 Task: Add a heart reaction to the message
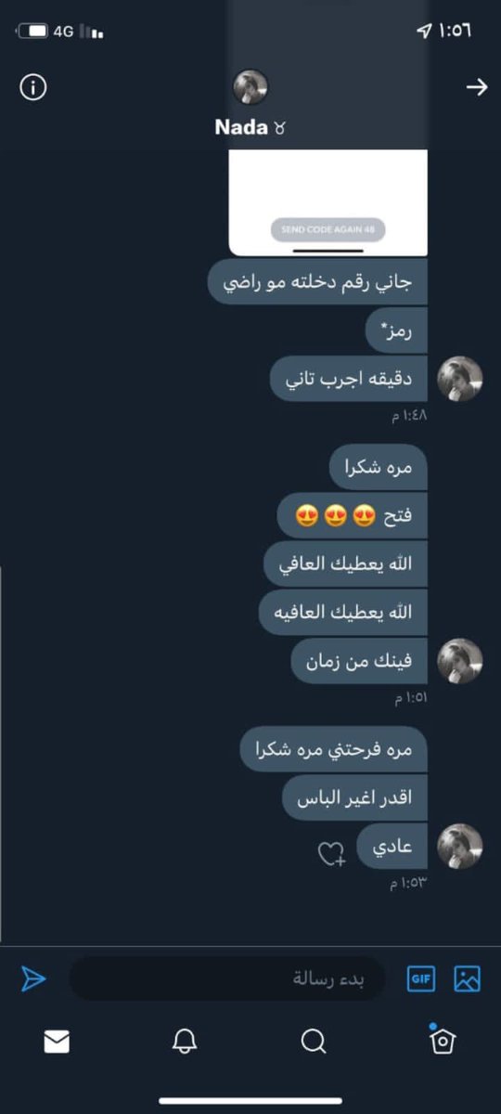click(332, 854)
